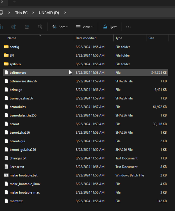
Task: Select the config folder icon
Action: tap(6, 47)
